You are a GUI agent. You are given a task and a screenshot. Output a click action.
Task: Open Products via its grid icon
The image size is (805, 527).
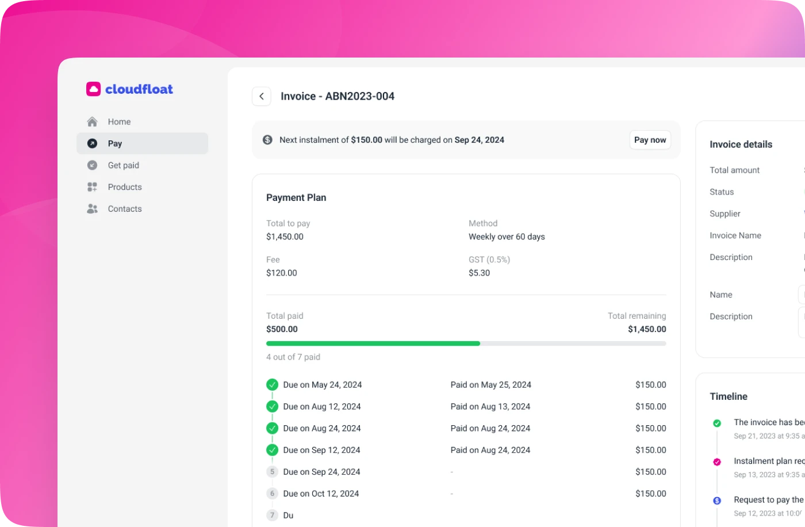pos(92,186)
